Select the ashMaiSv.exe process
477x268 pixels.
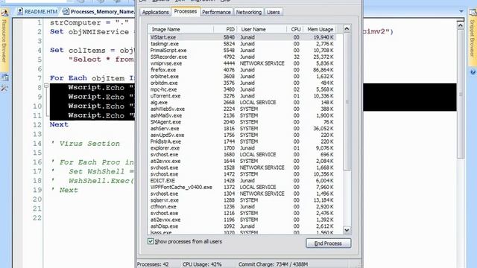point(242,116)
